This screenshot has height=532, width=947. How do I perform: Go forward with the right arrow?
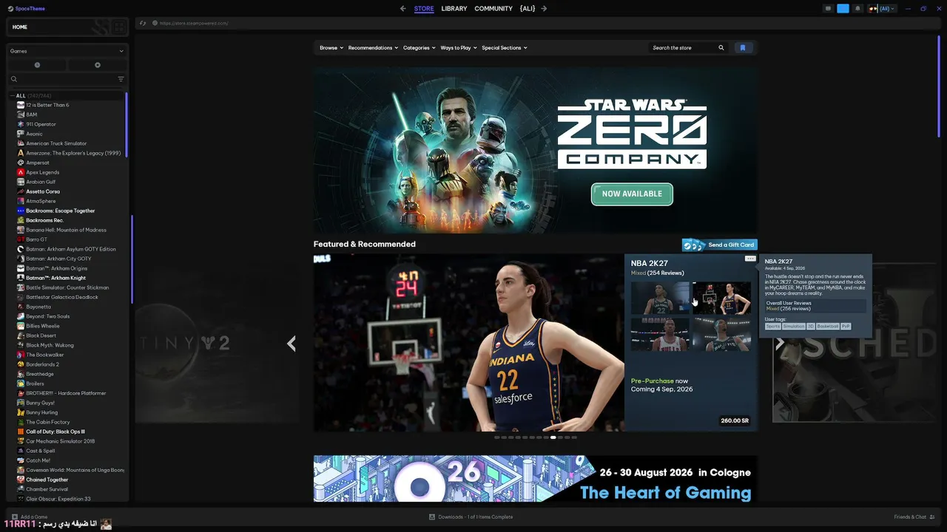pos(544,9)
